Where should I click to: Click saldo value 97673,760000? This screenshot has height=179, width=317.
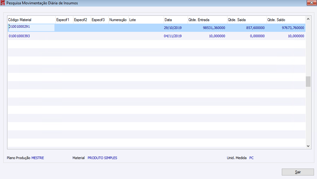tap(293, 28)
